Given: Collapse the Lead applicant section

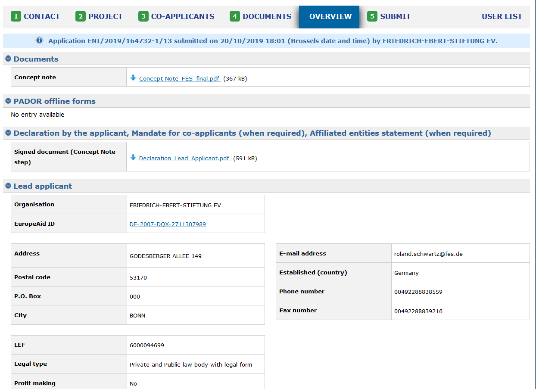Looking at the screenshot, I should (8, 186).
